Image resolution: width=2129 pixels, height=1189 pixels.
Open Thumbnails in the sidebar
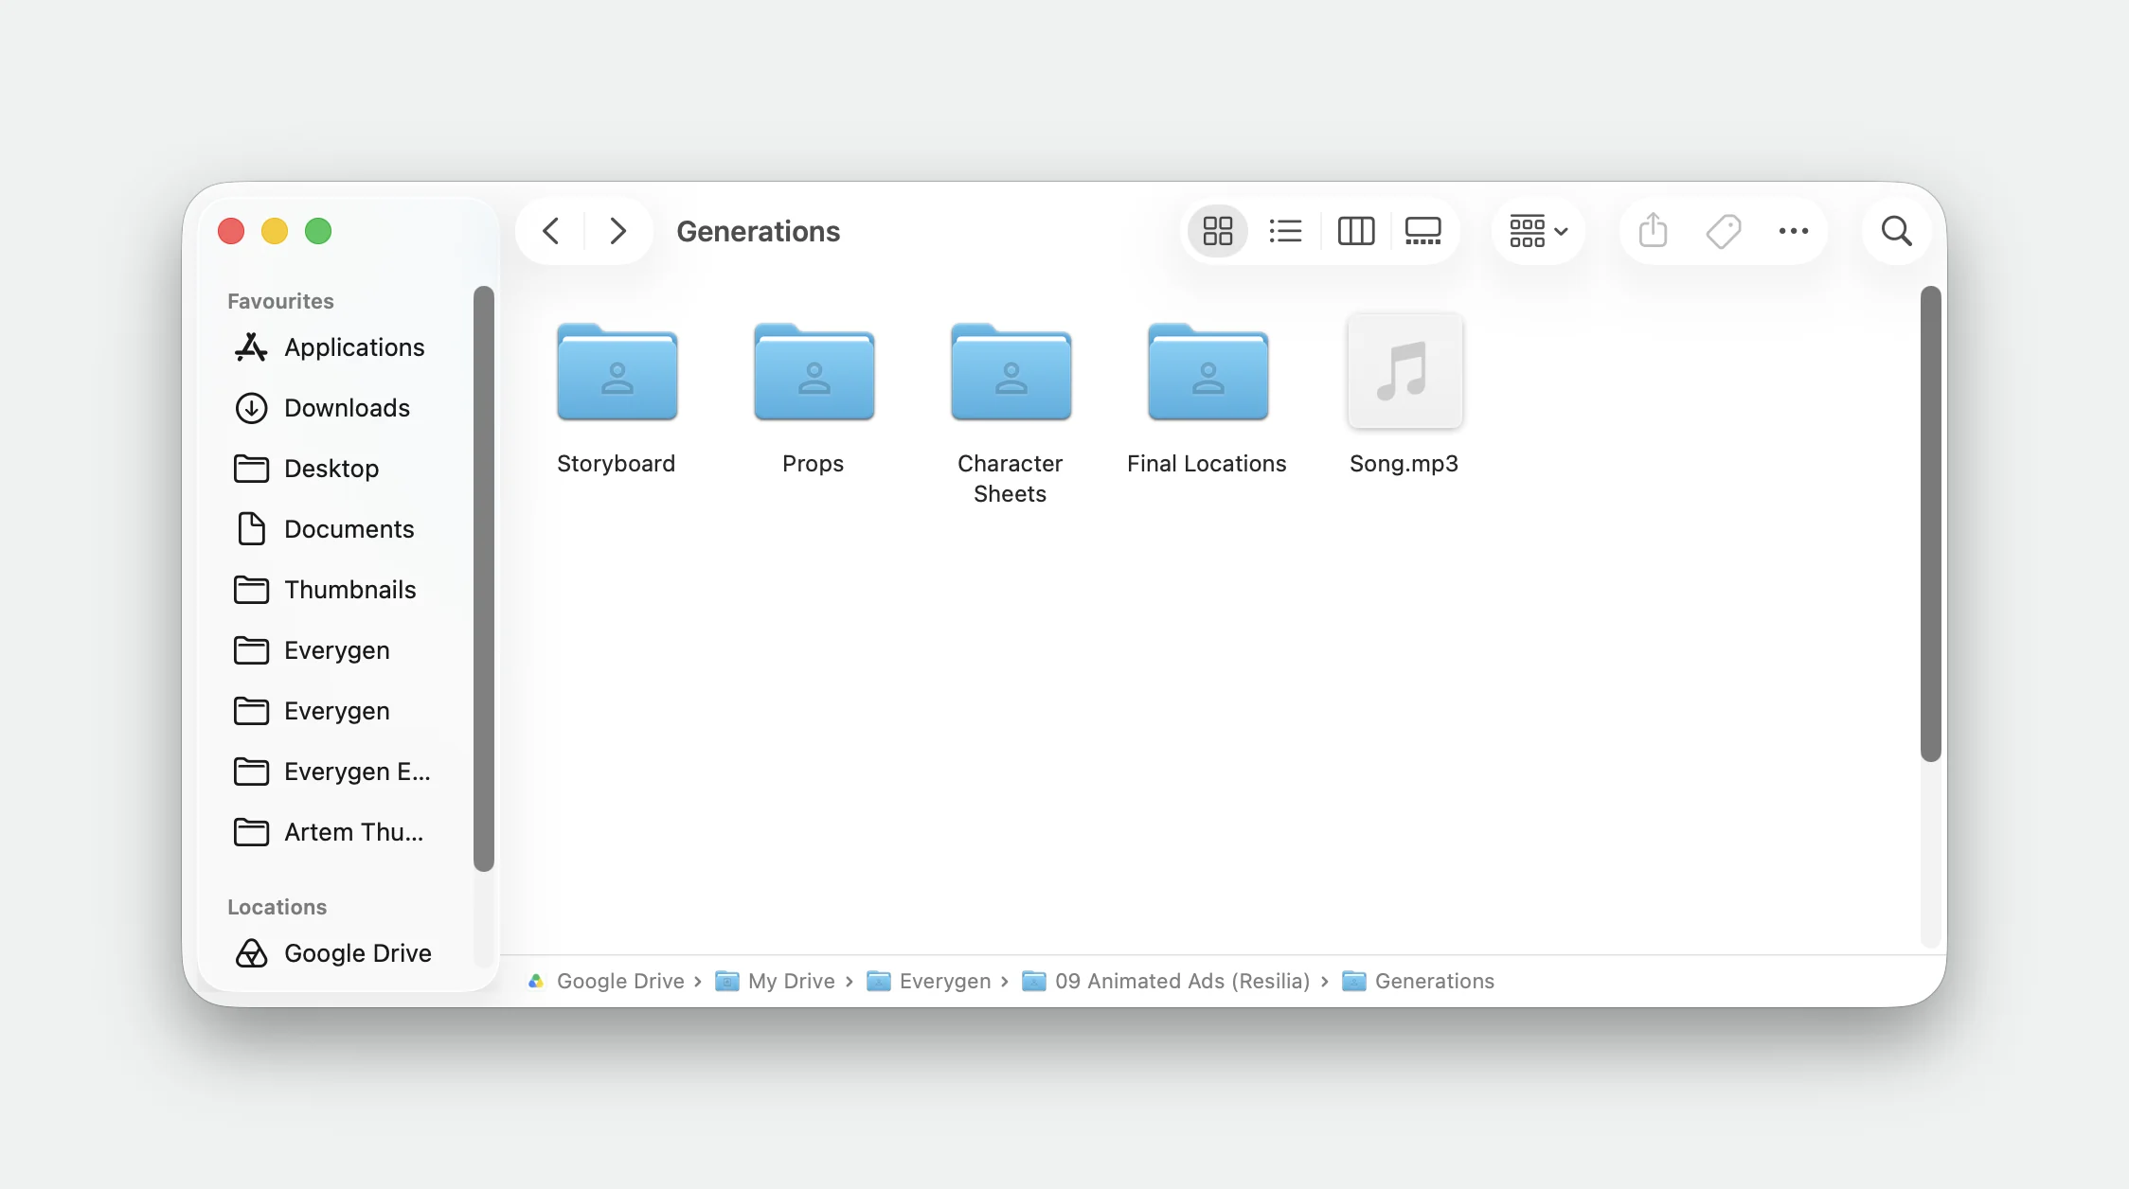(x=331, y=590)
